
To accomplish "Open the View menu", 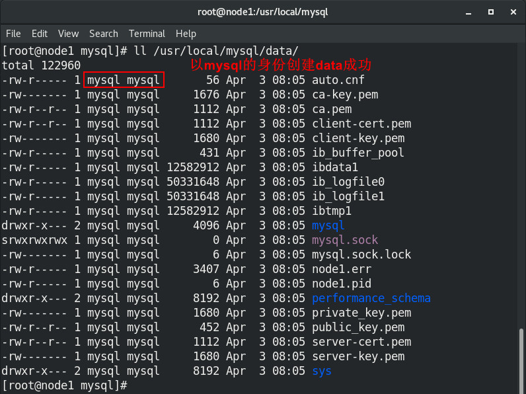I will (69, 34).
